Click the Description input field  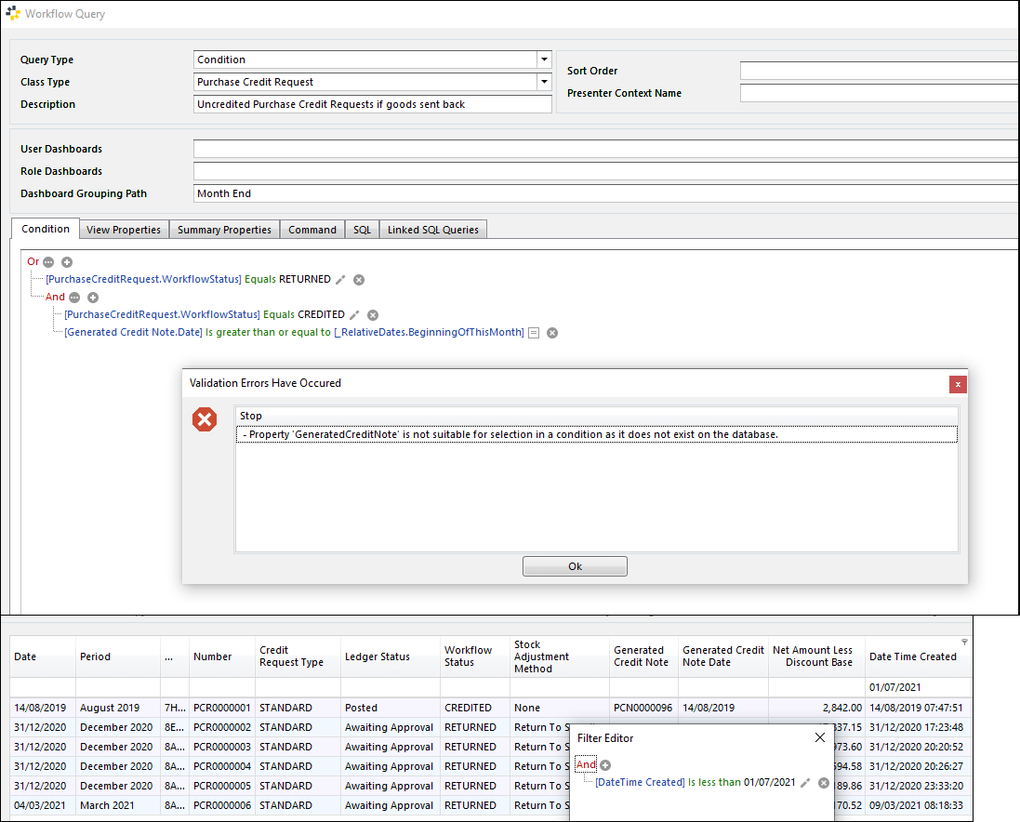(373, 104)
